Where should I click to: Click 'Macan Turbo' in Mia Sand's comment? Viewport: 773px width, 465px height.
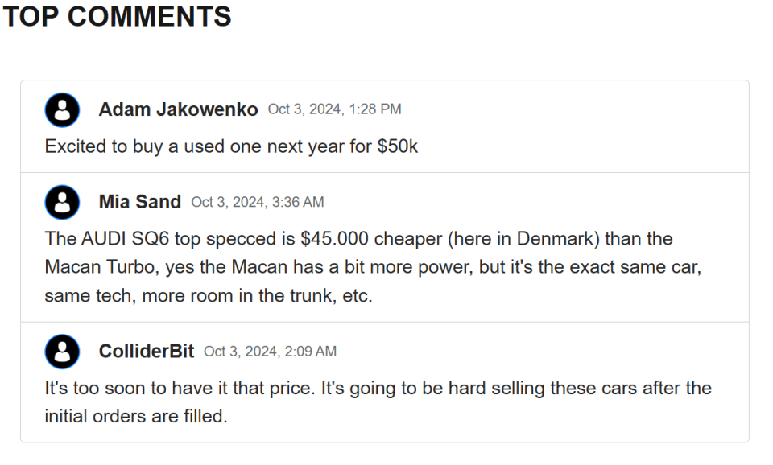[x=102, y=267]
